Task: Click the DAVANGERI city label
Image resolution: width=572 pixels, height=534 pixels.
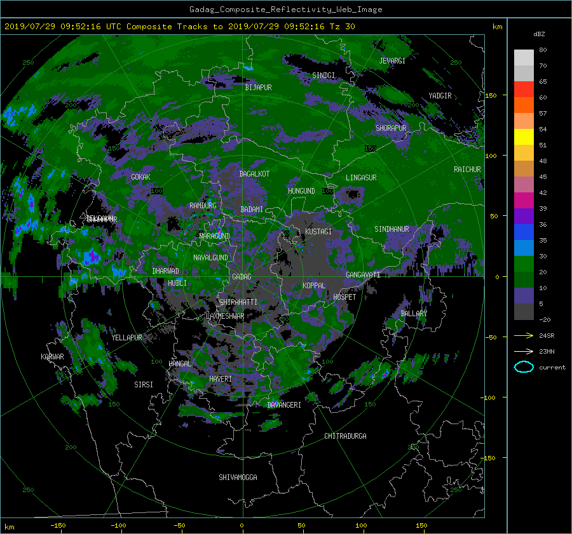Action: pos(284,405)
